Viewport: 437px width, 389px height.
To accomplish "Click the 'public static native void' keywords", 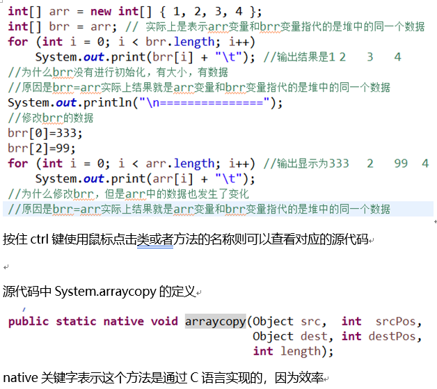I will point(93,321).
